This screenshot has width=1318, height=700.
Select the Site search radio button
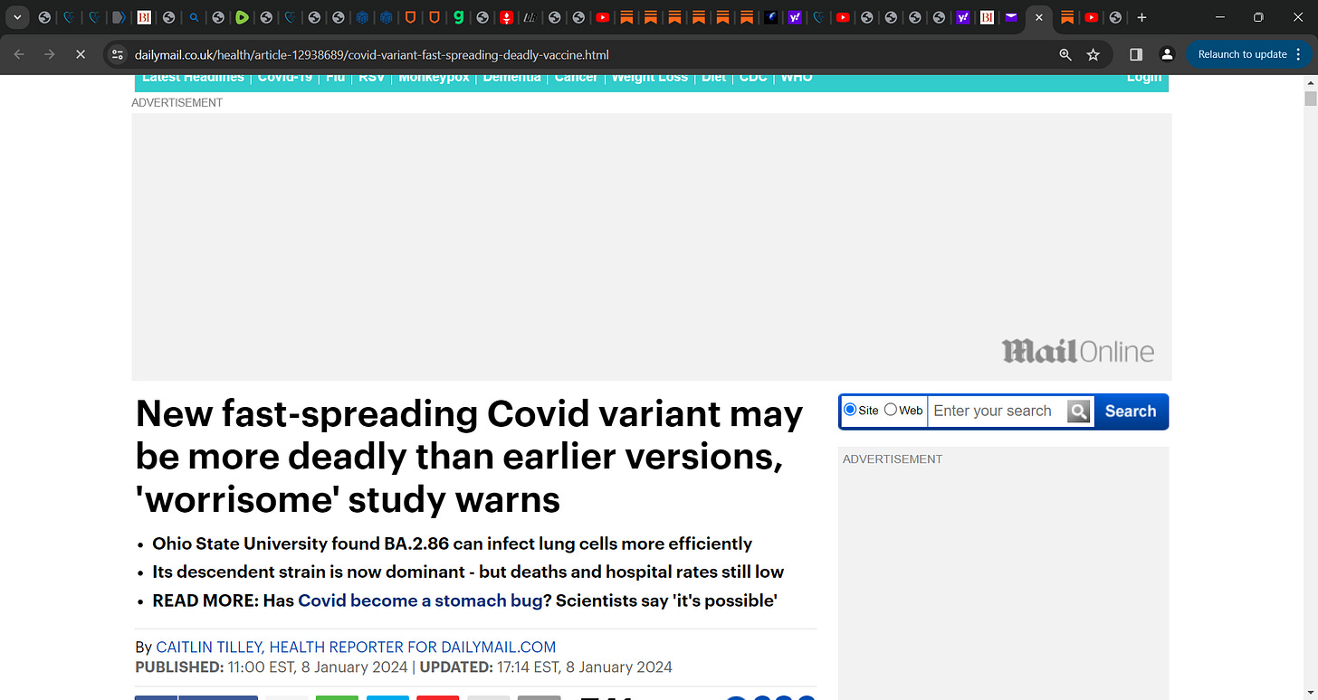850,410
